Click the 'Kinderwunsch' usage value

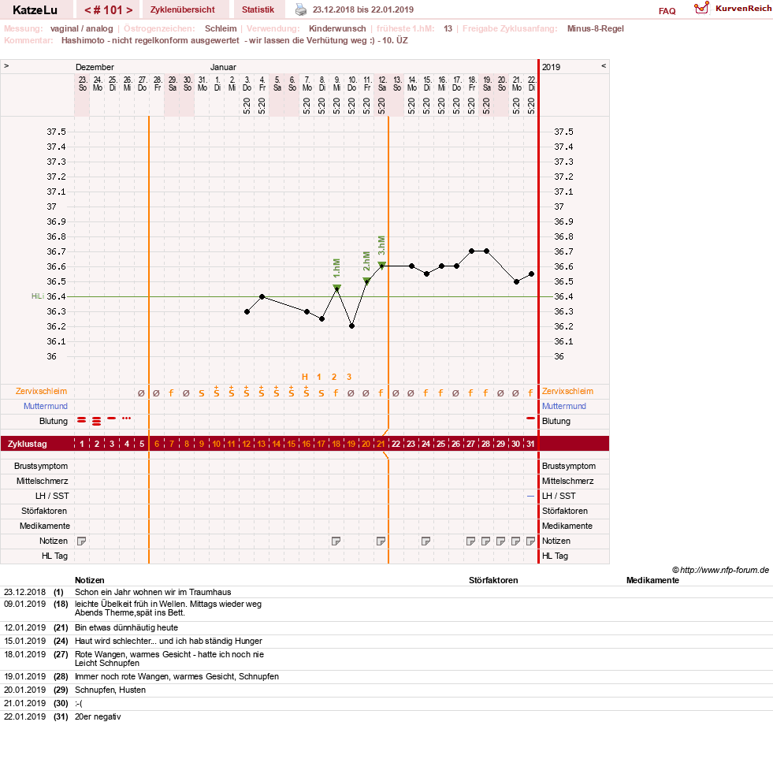tap(338, 28)
